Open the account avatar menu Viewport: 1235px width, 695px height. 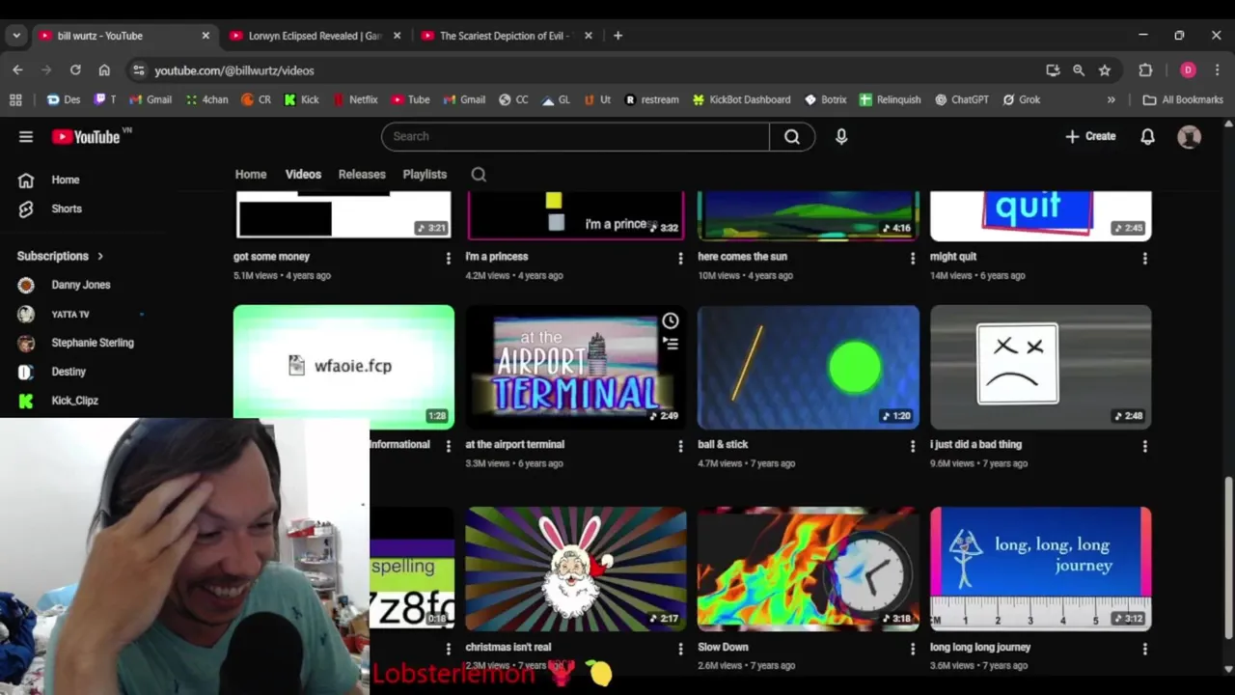click(x=1190, y=136)
